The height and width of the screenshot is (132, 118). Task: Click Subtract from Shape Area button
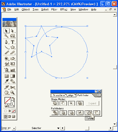click(63, 103)
